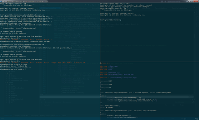Click the 'VirtualFileSystemComponent();' constructor line
This screenshot has width=199, height=120.
[x=119, y=116]
